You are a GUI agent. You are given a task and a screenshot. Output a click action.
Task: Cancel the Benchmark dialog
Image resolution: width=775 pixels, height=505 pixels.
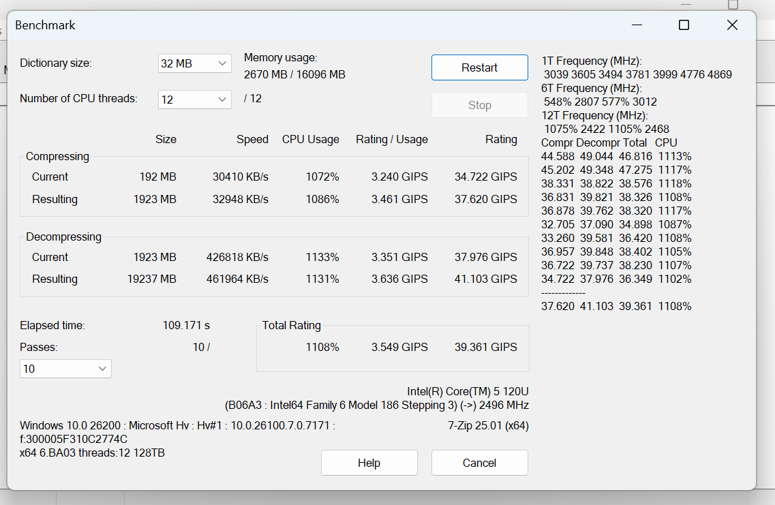click(x=479, y=463)
